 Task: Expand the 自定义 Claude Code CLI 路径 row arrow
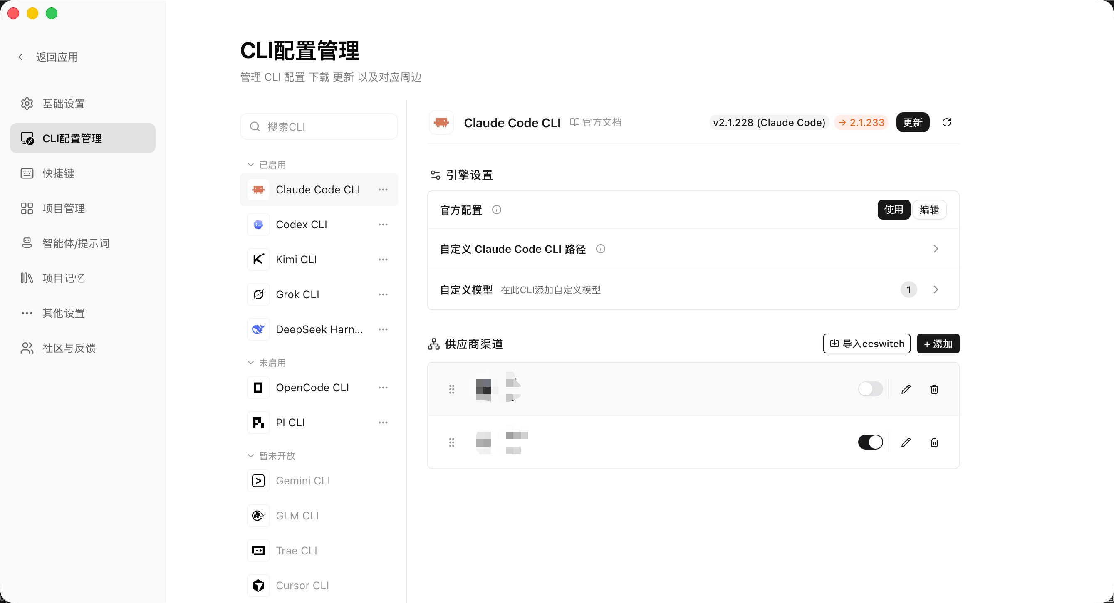tap(936, 249)
